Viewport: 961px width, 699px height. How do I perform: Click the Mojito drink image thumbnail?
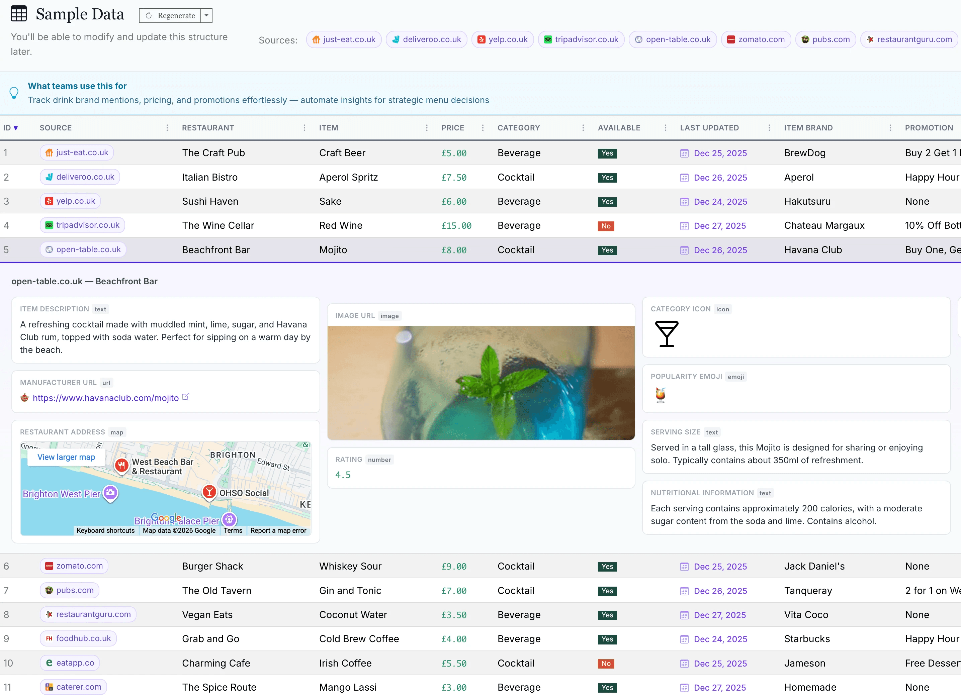coord(480,382)
